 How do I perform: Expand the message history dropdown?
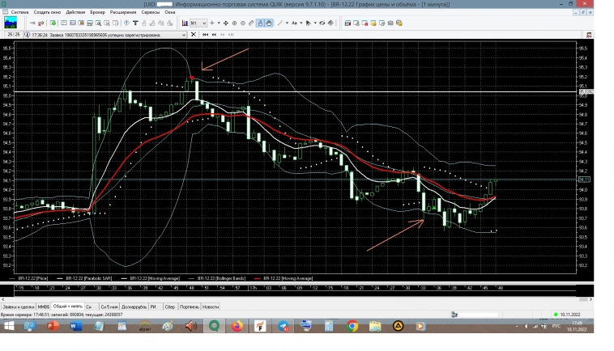(185, 35)
